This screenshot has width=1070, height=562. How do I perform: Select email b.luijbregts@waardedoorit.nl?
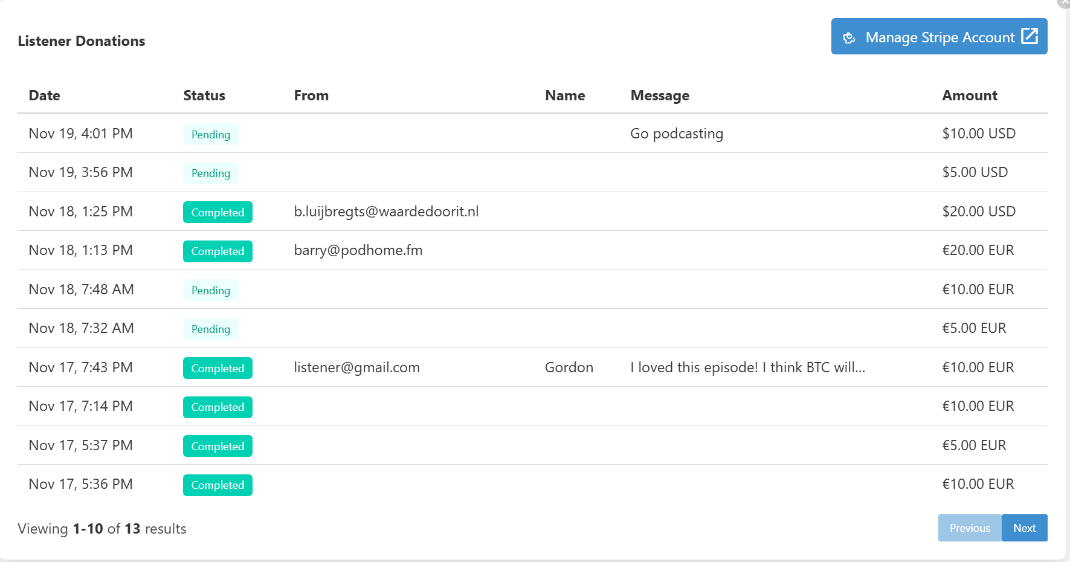tap(387, 211)
